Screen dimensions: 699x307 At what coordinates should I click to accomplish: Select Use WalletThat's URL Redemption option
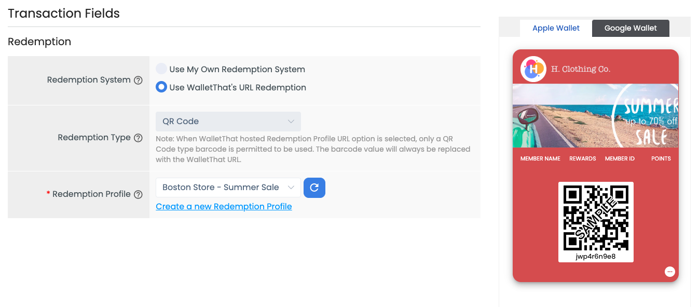coord(162,87)
